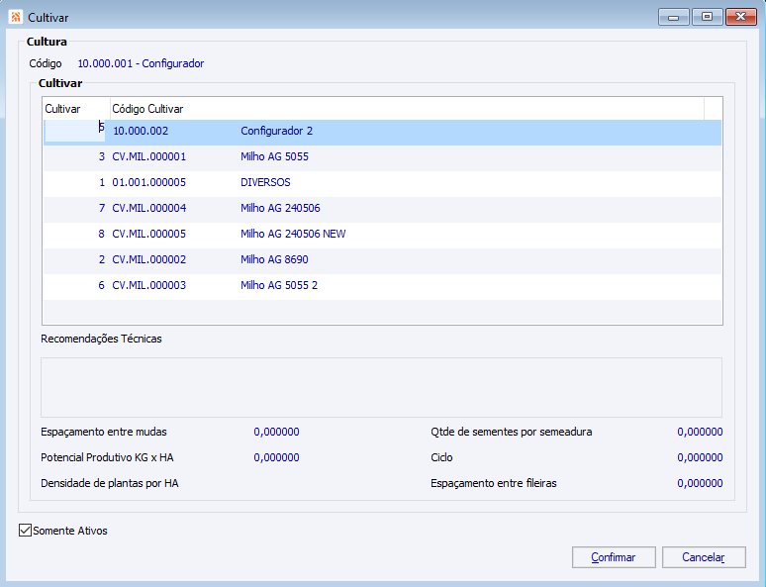Select the Milho AG 5055 row
This screenshot has width=766, height=587.
pyautogui.click(x=383, y=156)
